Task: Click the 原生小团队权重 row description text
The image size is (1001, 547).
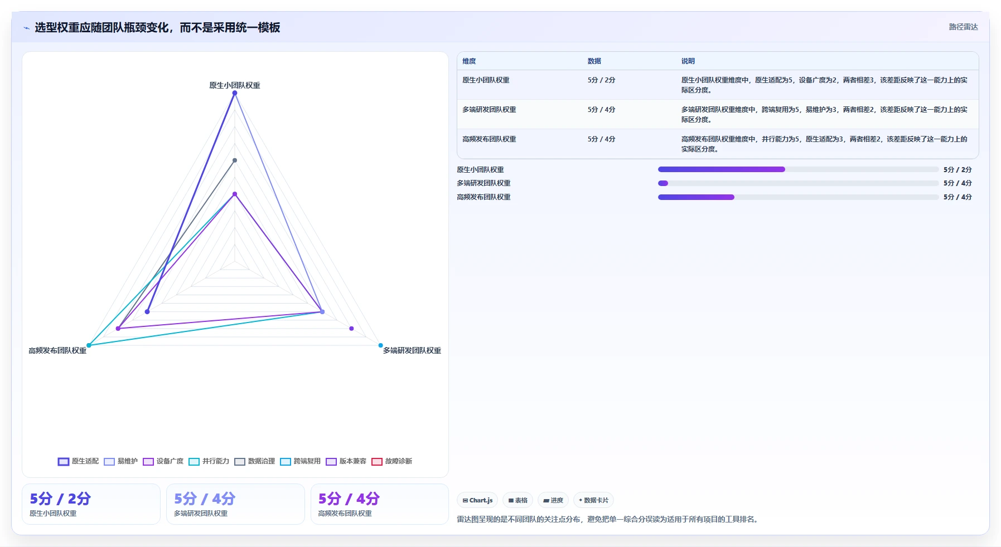Action: (824, 85)
